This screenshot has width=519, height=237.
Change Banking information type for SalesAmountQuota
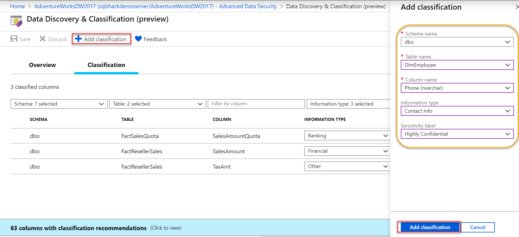coord(347,136)
